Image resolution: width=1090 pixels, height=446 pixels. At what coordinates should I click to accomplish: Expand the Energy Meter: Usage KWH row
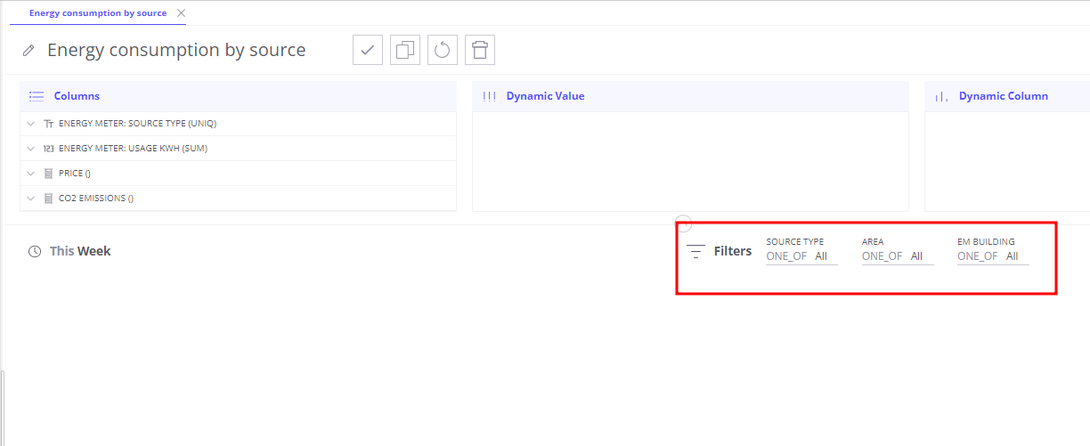click(x=31, y=149)
